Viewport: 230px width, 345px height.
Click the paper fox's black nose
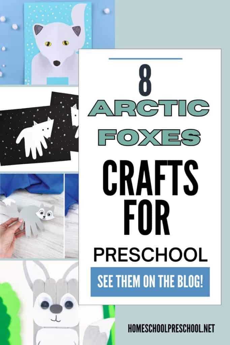(x=57, y=63)
